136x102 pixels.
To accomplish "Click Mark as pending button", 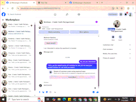I will click(x=54, y=32).
